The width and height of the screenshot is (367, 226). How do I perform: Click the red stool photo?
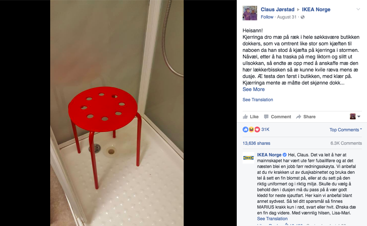pos(117,113)
